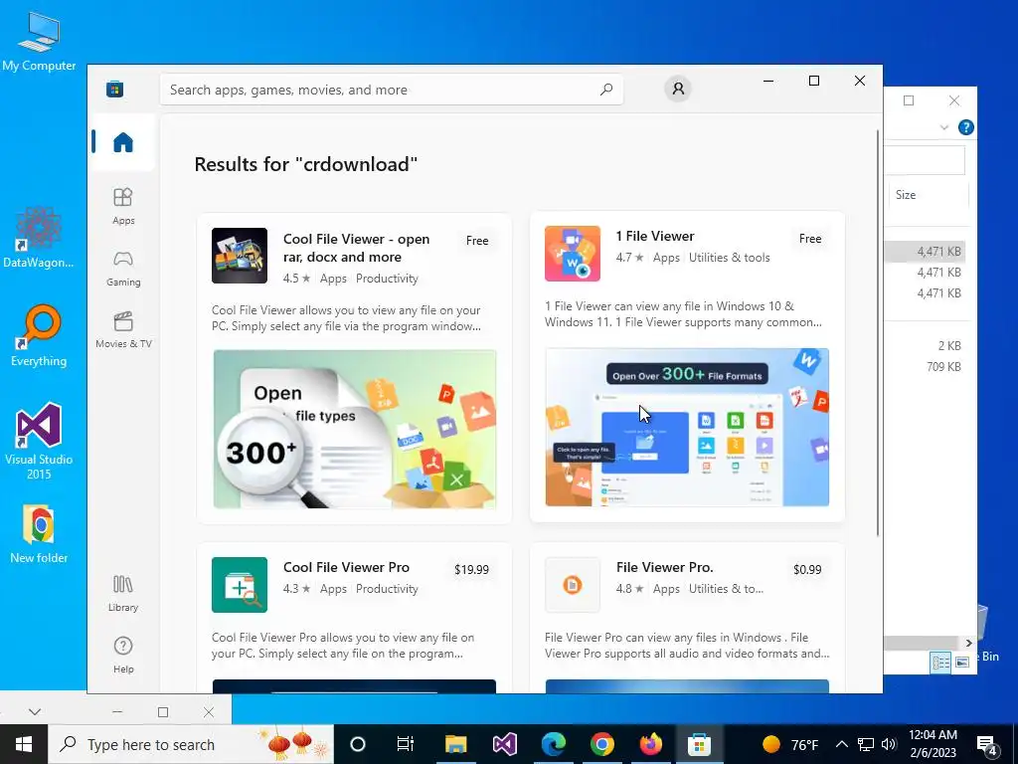The height and width of the screenshot is (764, 1018).
Task: Launch Microsoft Edge from taskbar
Action: pyautogui.click(x=553, y=744)
